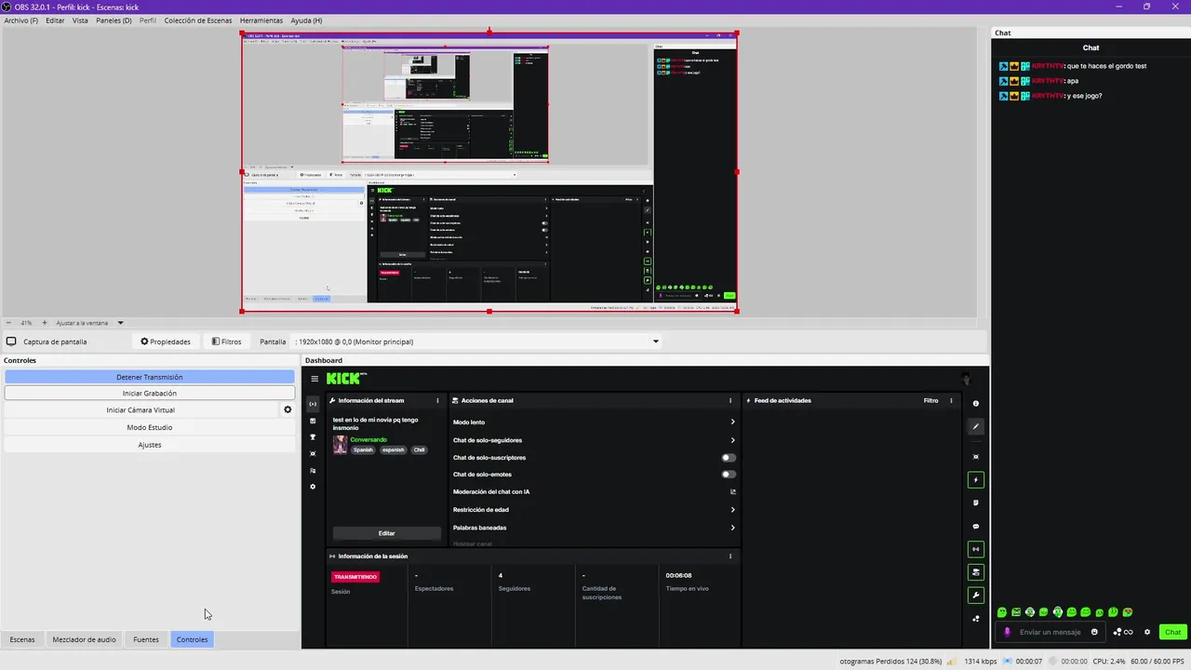Switch to the Fuentes tab
The height and width of the screenshot is (670, 1191).
(x=146, y=639)
